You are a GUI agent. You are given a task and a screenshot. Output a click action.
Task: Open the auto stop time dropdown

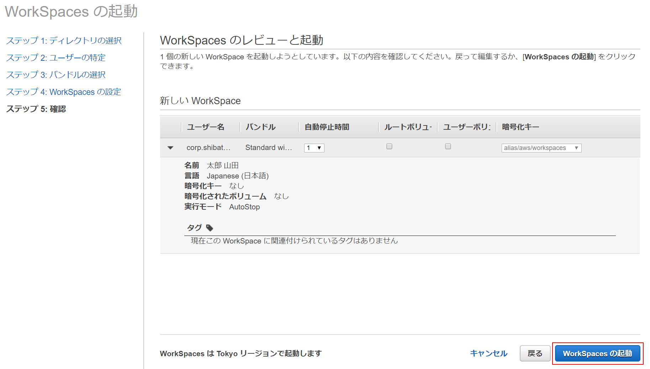[313, 148]
